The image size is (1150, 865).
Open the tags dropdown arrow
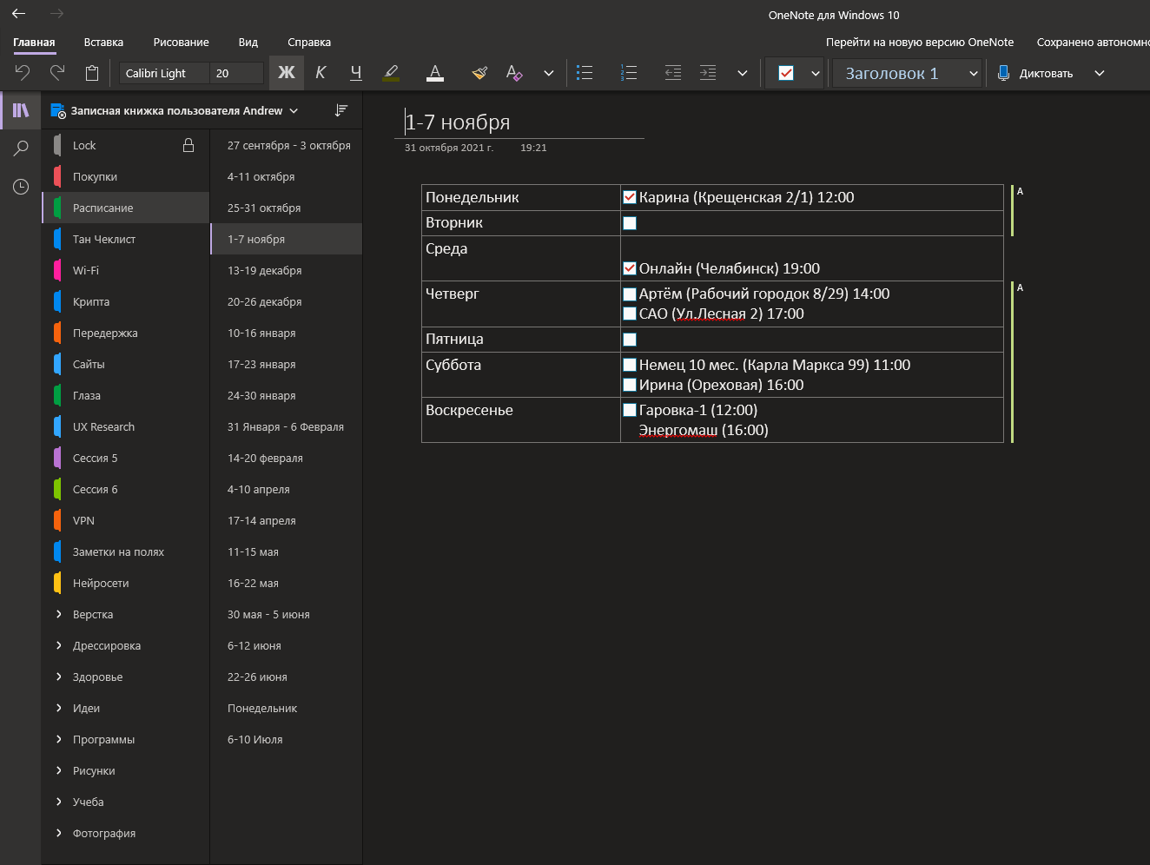816,73
